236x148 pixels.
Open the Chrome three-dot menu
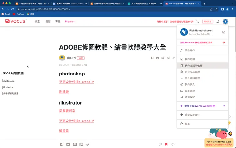click(232, 9)
